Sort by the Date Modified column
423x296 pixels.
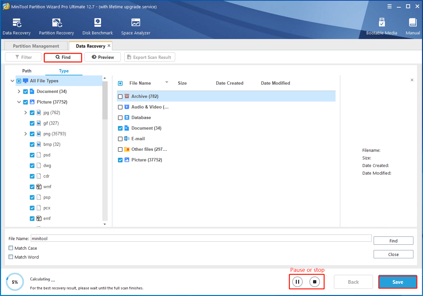tap(276, 83)
